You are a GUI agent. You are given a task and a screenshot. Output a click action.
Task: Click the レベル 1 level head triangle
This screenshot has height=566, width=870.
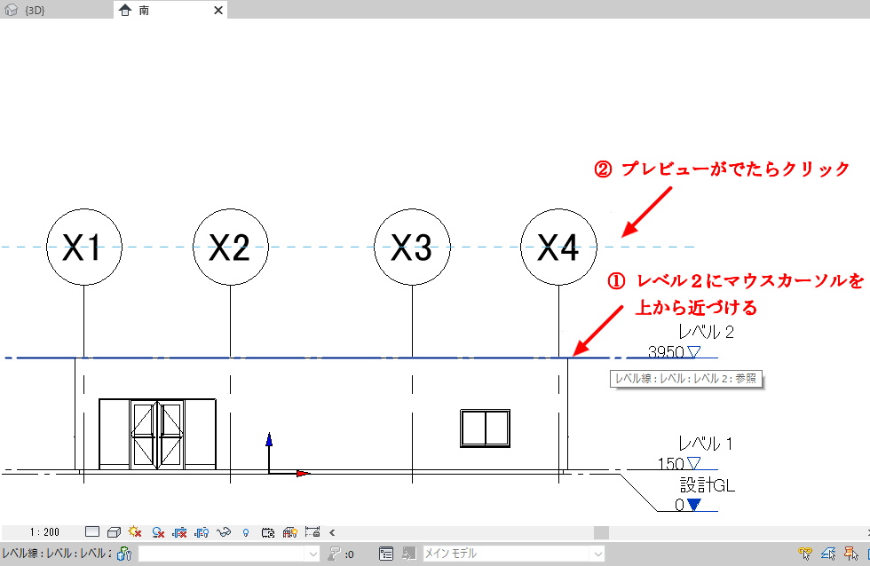coord(694,463)
